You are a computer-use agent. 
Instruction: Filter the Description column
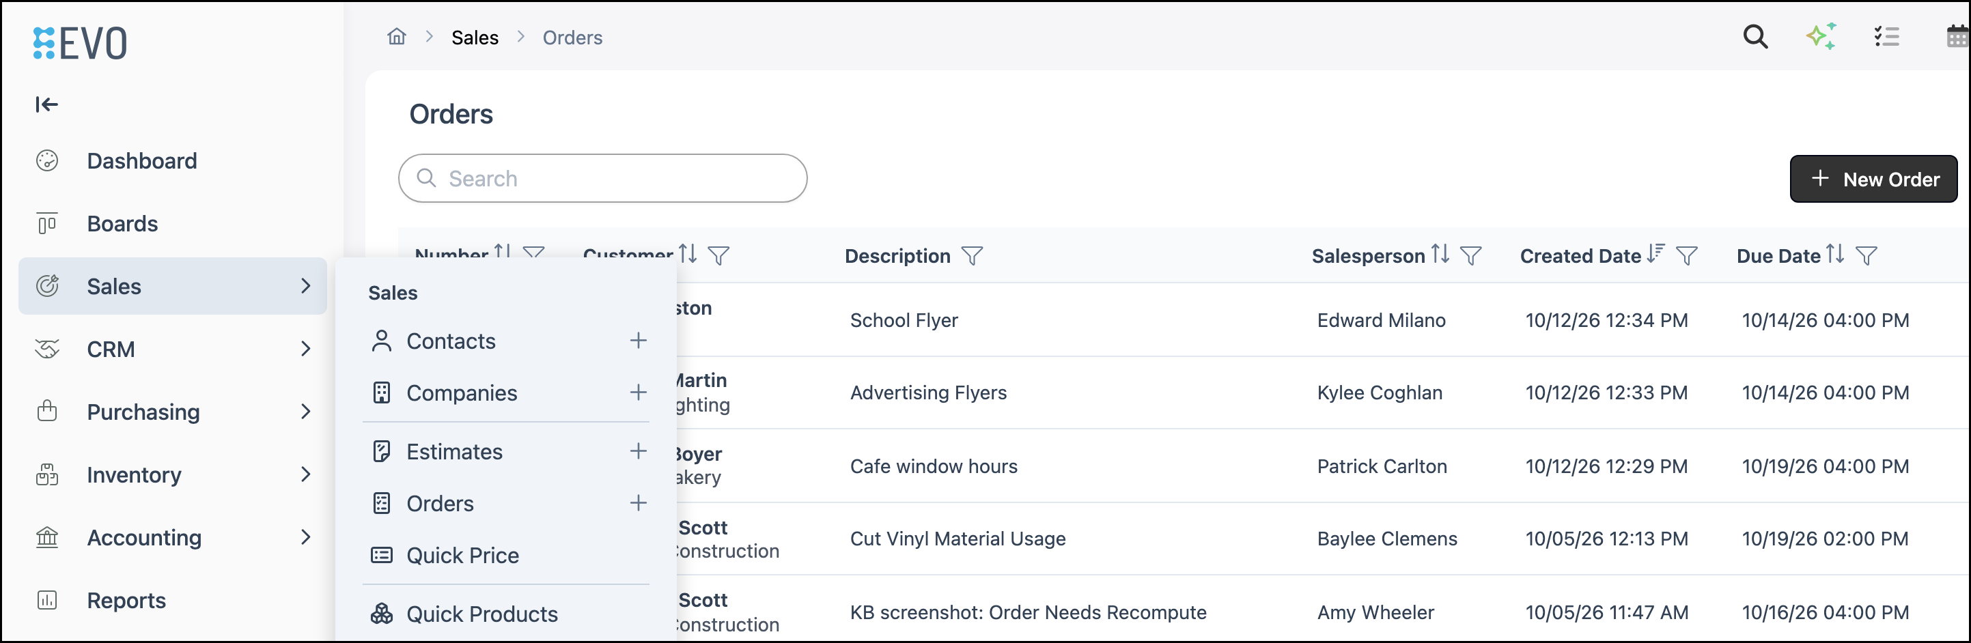click(972, 255)
